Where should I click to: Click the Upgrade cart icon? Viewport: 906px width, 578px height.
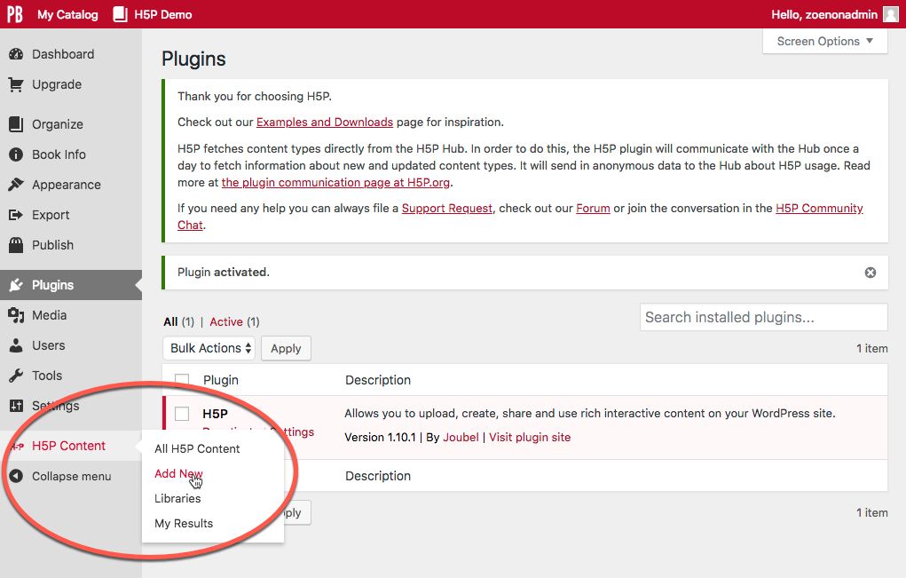coord(16,84)
